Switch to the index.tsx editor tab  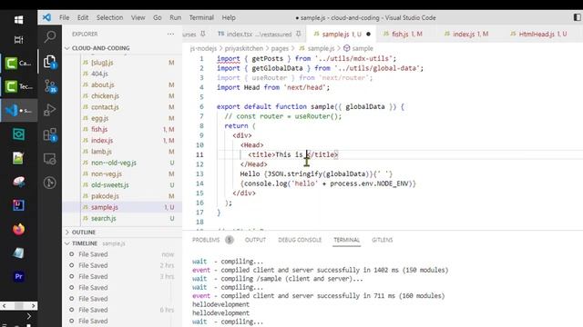coord(259,35)
